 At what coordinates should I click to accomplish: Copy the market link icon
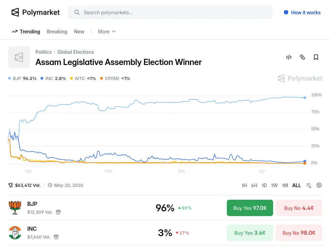tap(302, 57)
